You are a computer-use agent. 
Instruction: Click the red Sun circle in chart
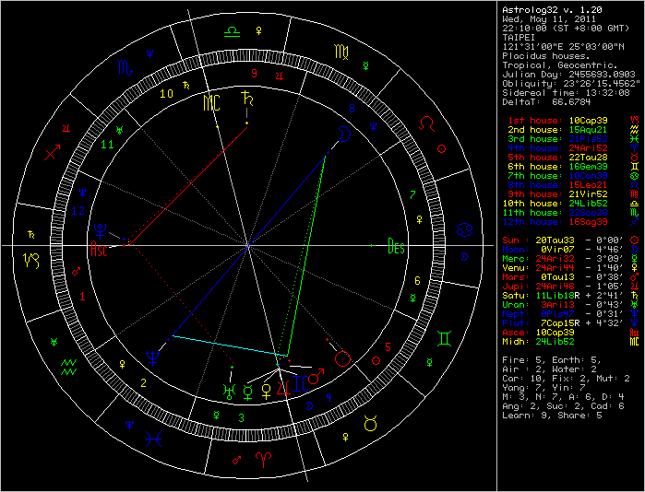[x=342, y=358]
